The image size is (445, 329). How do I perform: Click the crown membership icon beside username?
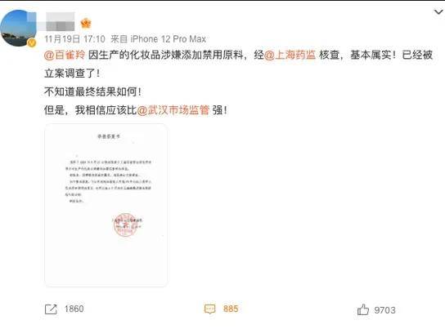click(85, 24)
